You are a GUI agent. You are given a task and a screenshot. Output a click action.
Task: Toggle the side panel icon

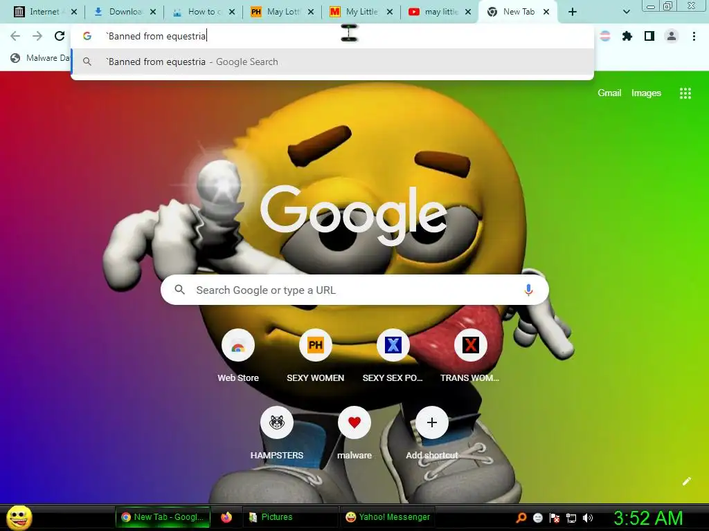pyautogui.click(x=649, y=36)
